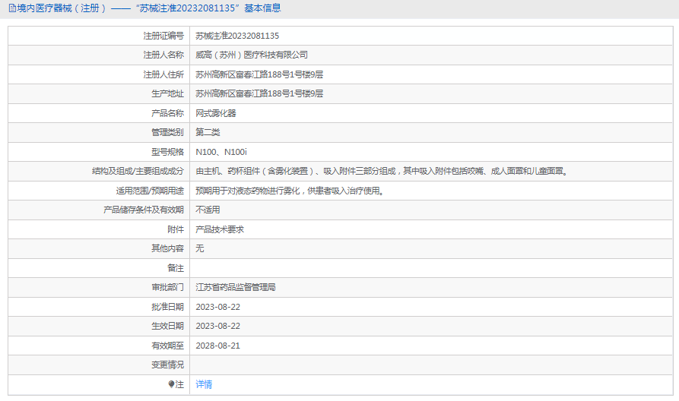
Task: Select 不适用 in the storage conditions row
Action: [x=208, y=210]
